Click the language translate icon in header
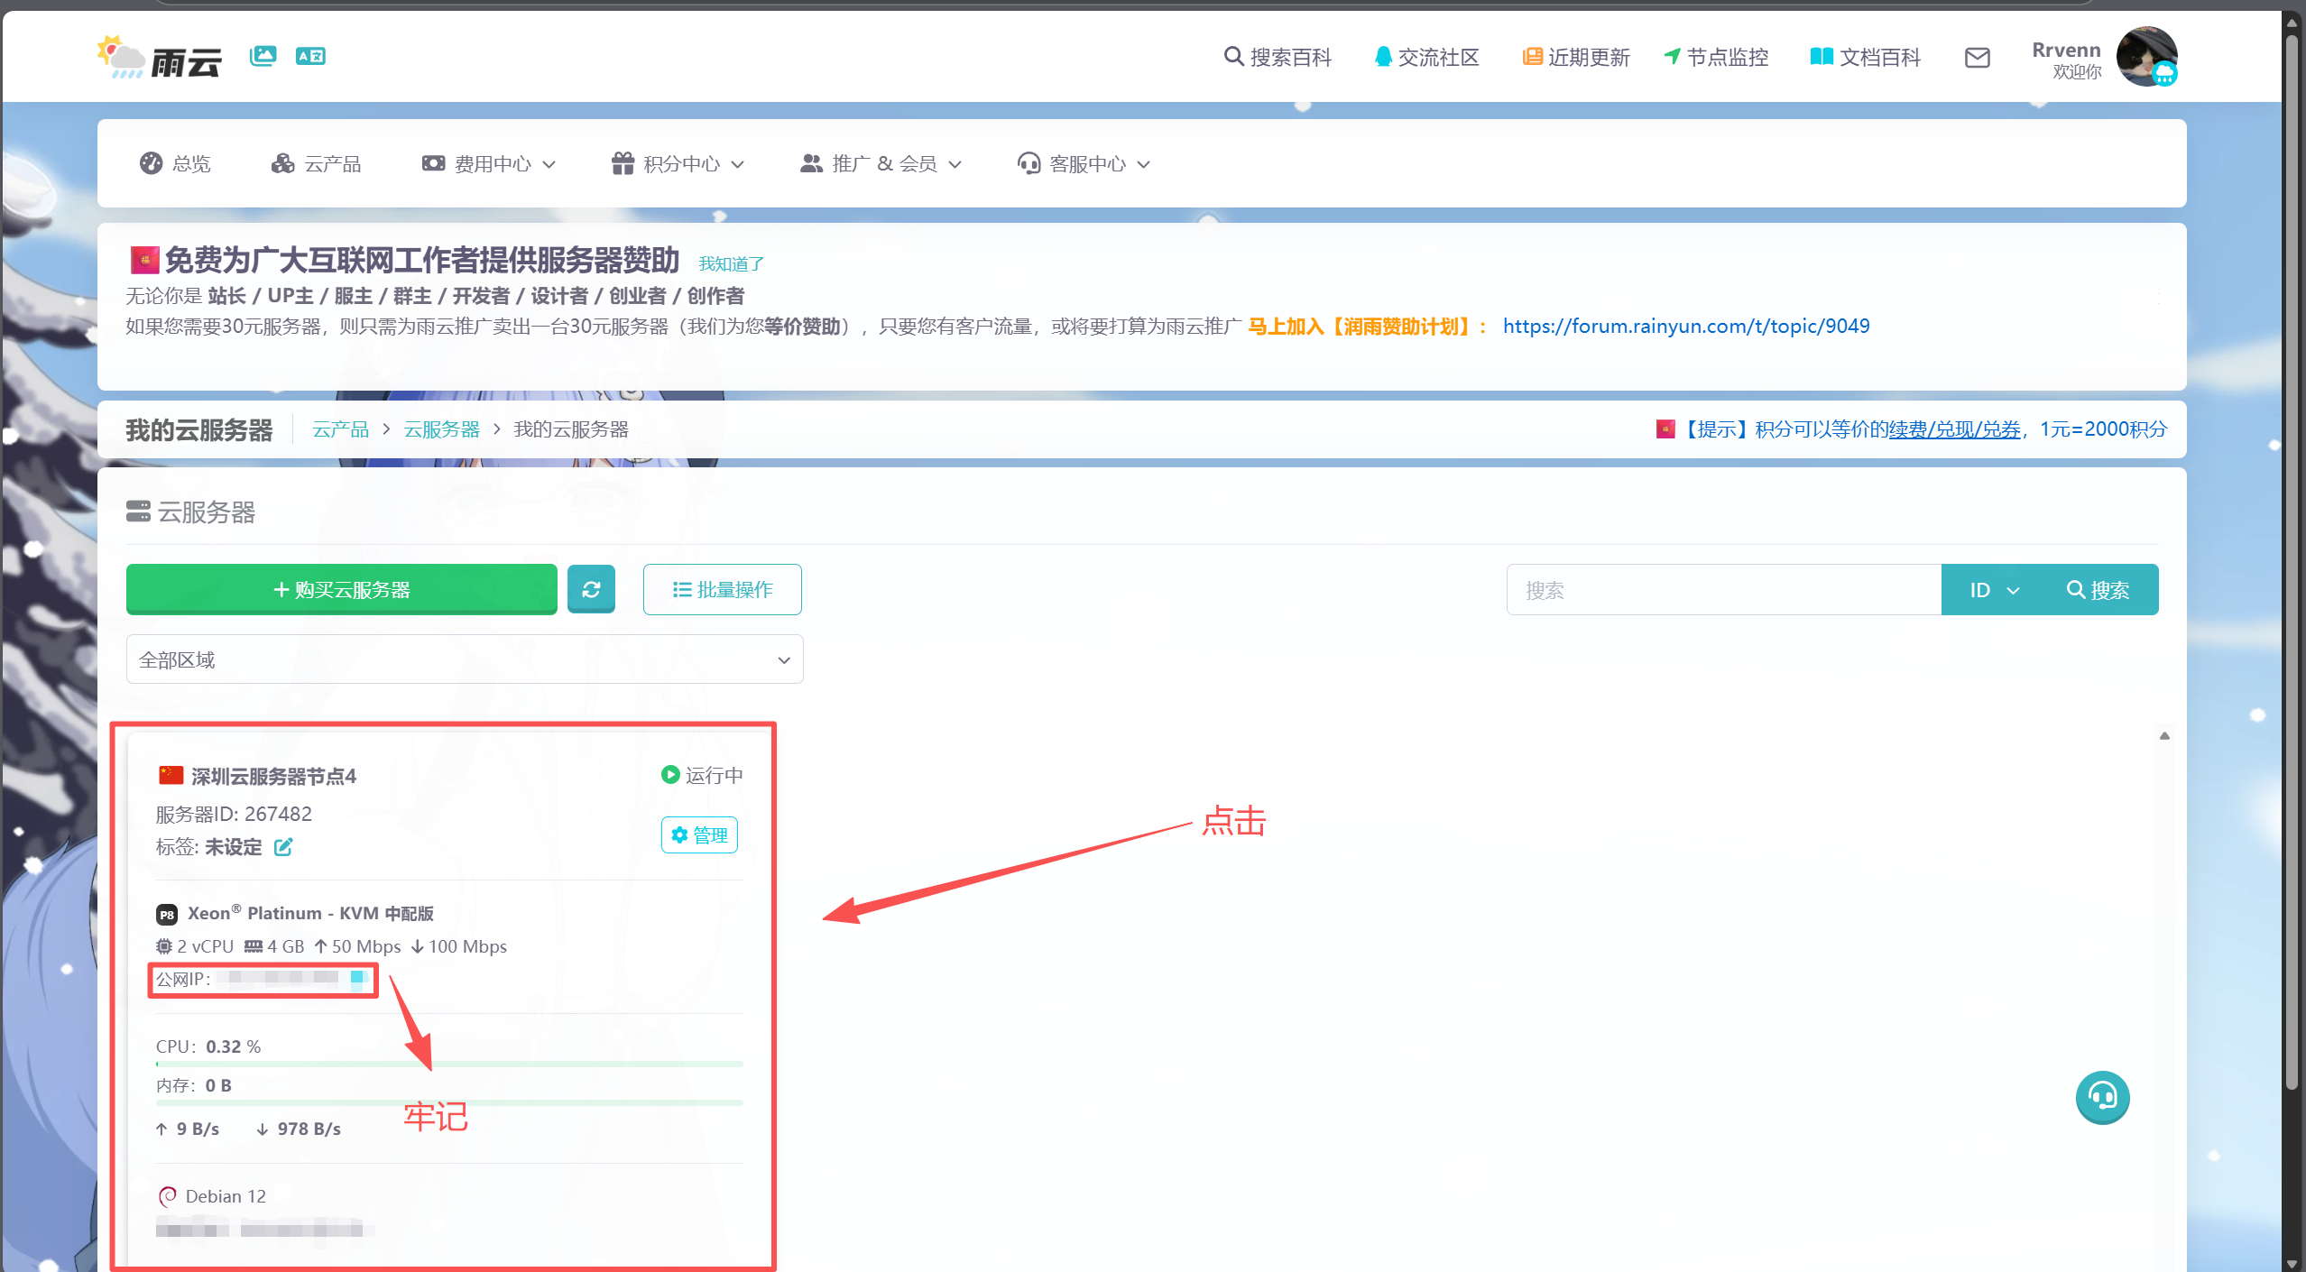The height and width of the screenshot is (1272, 2306). pos(310,56)
